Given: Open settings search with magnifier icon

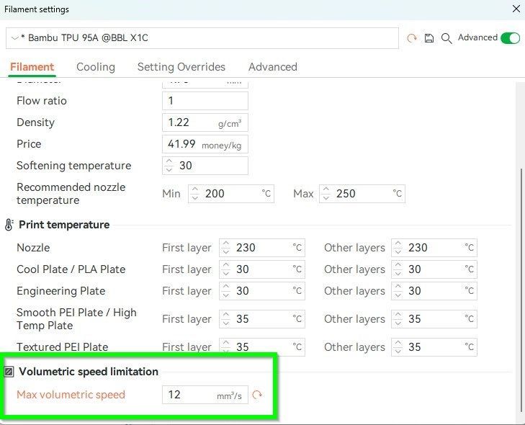Looking at the screenshot, I should point(447,38).
